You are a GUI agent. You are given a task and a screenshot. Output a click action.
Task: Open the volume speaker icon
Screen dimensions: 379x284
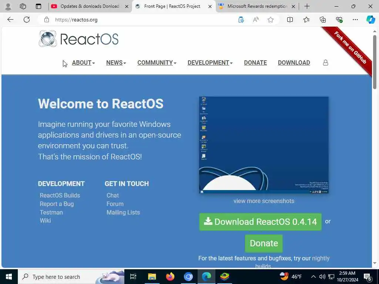pos(322,277)
